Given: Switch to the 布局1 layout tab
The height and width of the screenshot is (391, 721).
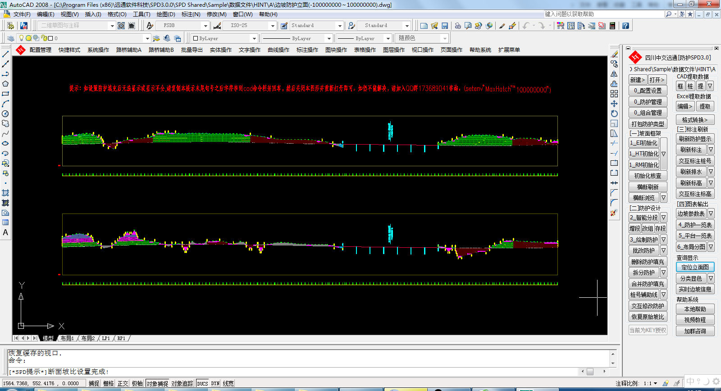Looking at the screenshot, I should point(67,338).
